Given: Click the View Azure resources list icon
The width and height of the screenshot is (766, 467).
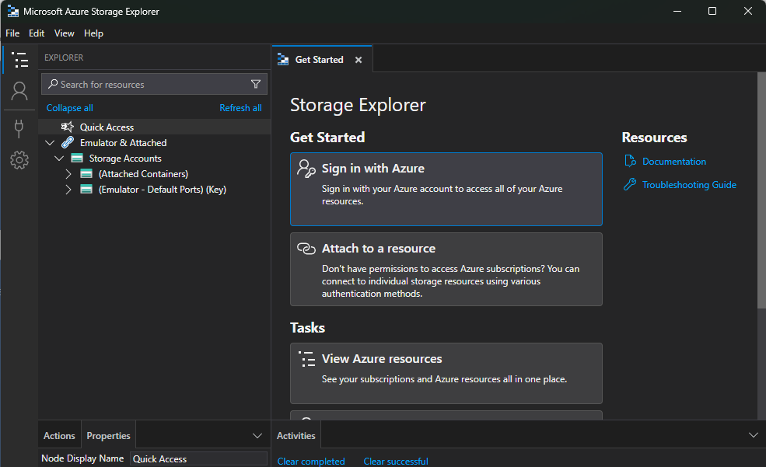Looking at the screenshot, I should [x=307, y=359].
